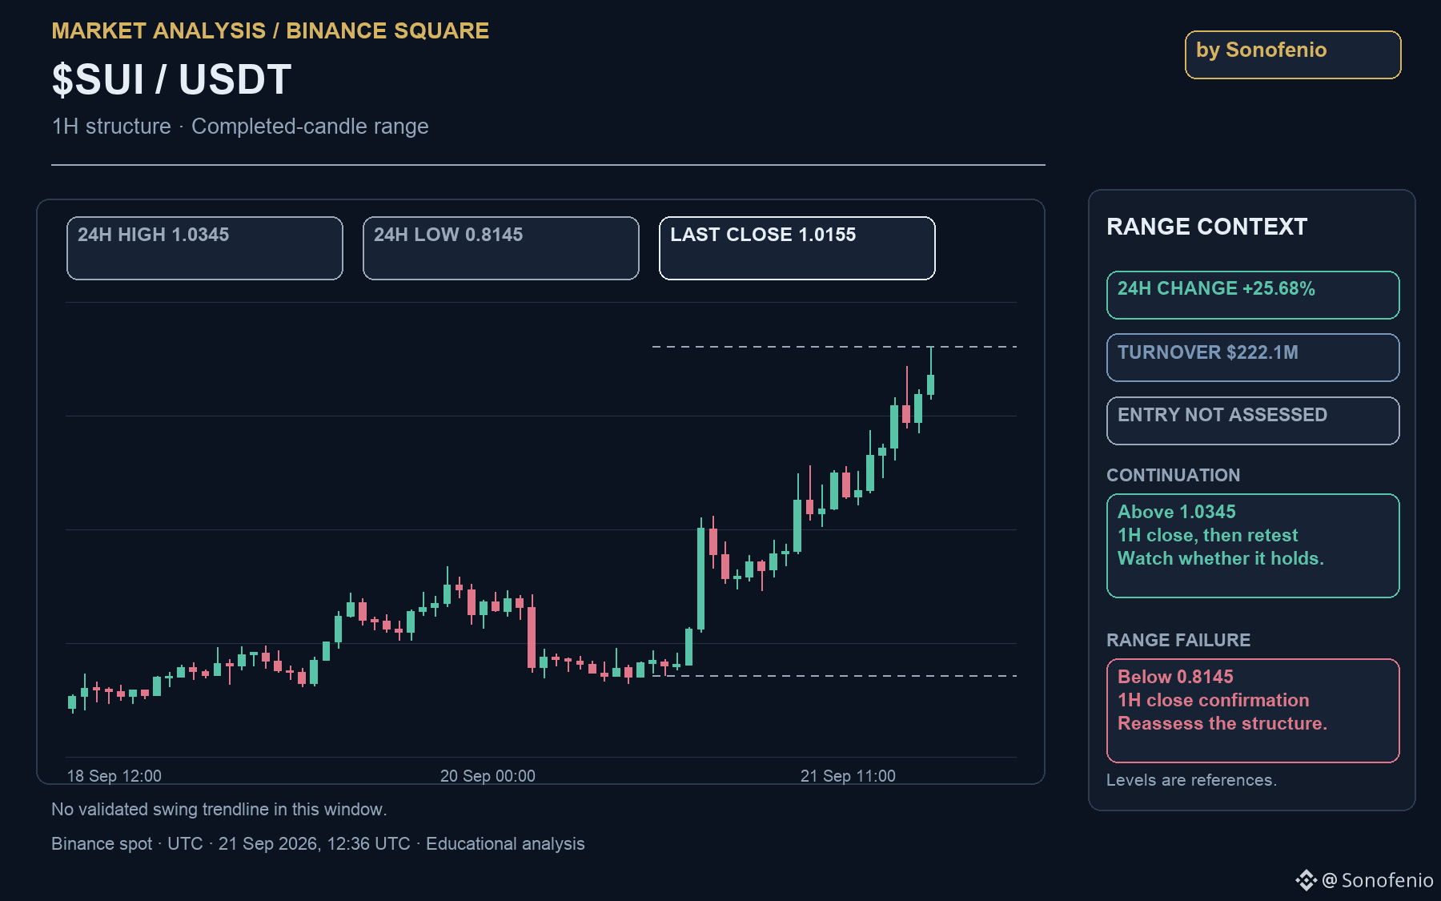This screenshot has height=901, width=1441.
Task: Click the $SUI / USDT pair title
Action: (171, 80)
